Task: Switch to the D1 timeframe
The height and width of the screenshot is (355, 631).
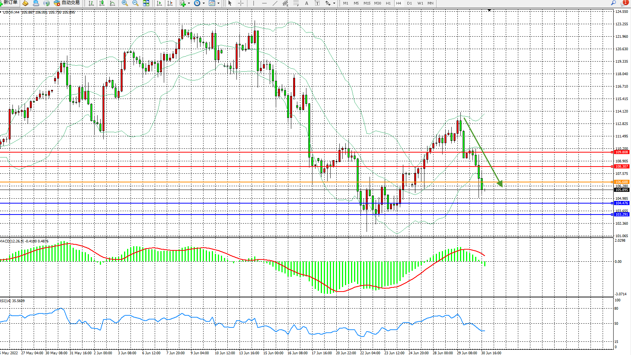Action: click(x=409, y=3)
